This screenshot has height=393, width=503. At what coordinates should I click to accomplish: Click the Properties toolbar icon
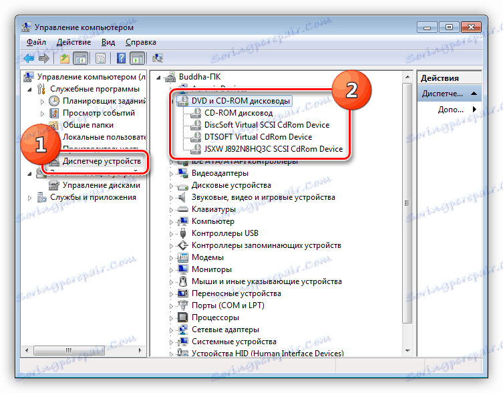(101, 58)
